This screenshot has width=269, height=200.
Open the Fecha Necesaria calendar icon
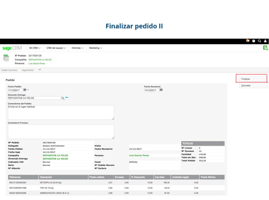coord(161,90)
